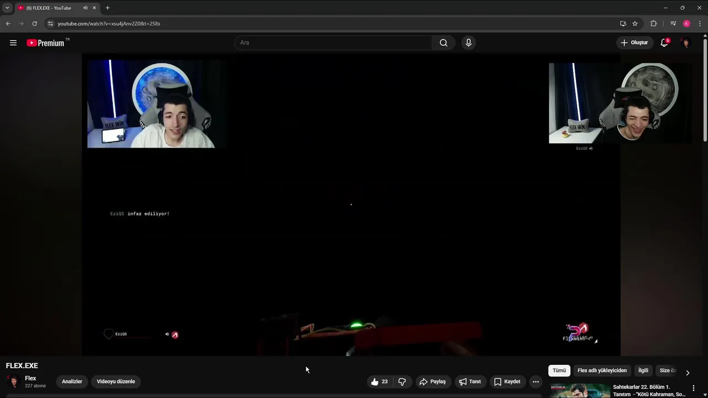708x398 pixels.
Task: Click the 227 abone subscriber count
Action: (x=35, y=386)
